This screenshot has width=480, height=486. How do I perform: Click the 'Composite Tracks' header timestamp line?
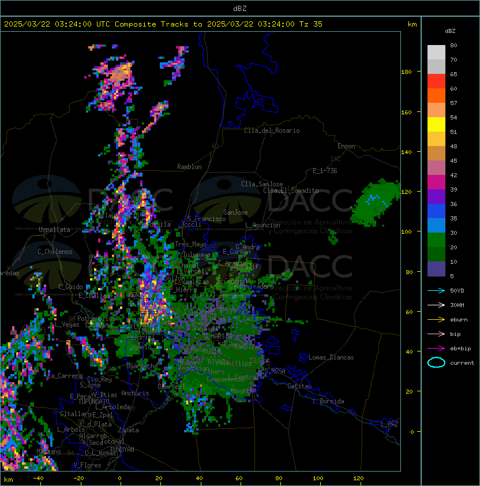coord(163,24)
